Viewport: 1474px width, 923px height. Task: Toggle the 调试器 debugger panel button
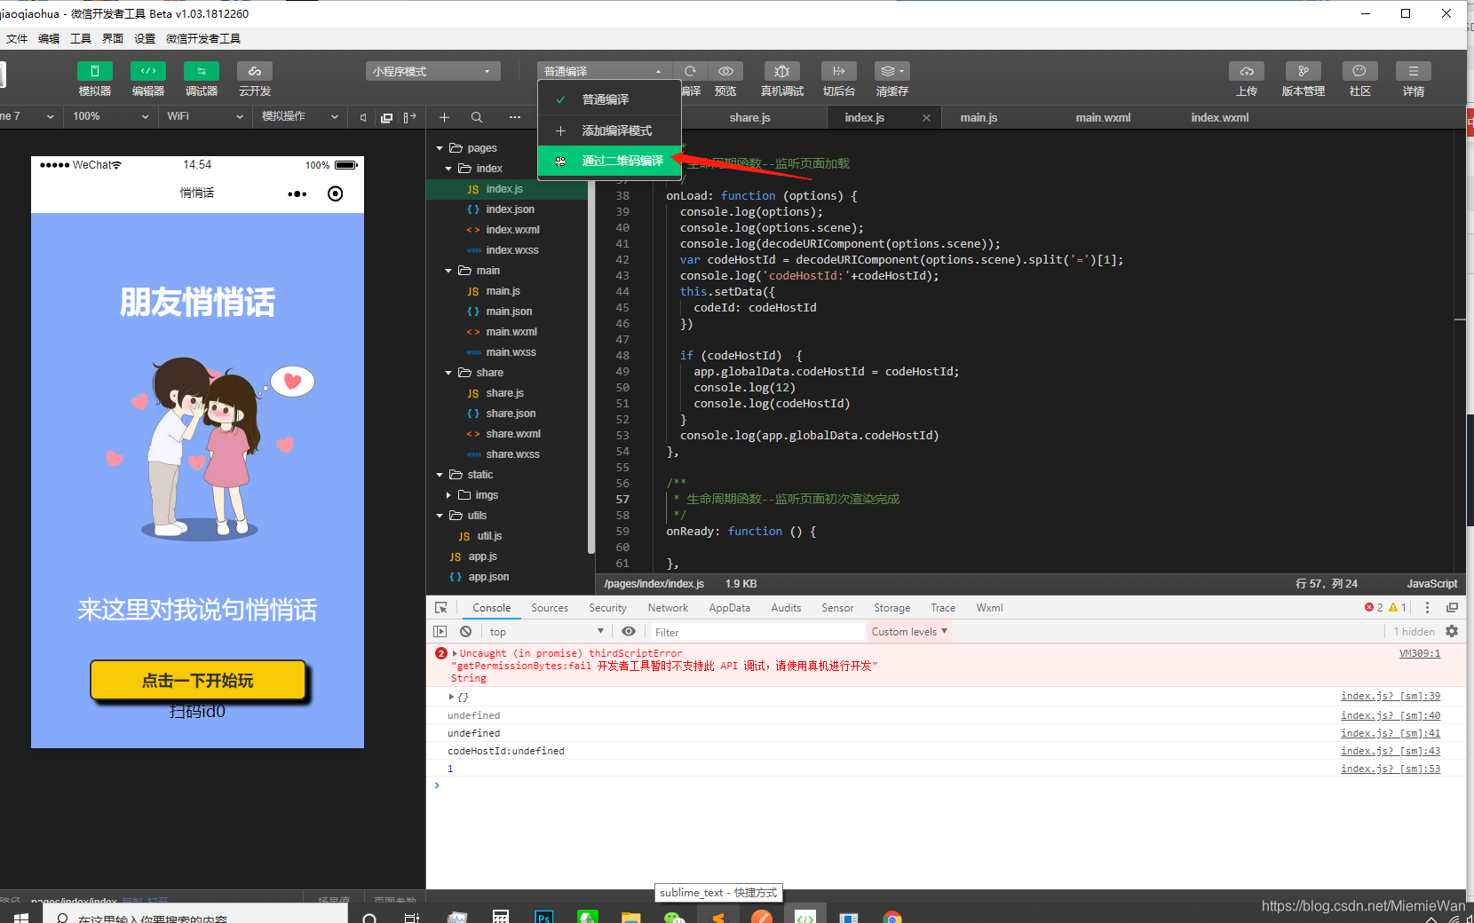(202, 71)
